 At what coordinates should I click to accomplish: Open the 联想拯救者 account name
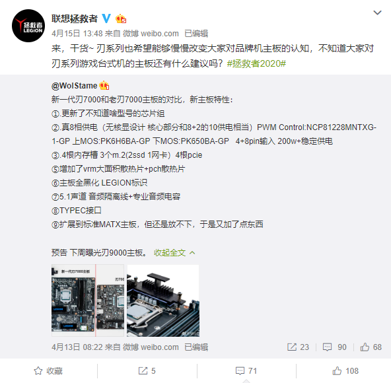[x=75, y=18]
